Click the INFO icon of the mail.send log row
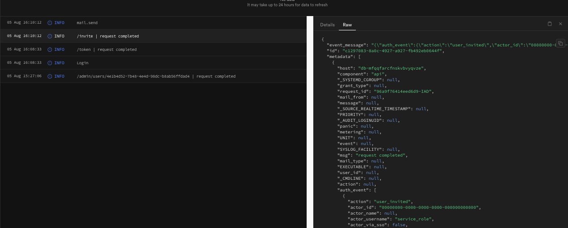Image resolution: width=568 pixels, height=228 pixels. (x=50, y=23)
